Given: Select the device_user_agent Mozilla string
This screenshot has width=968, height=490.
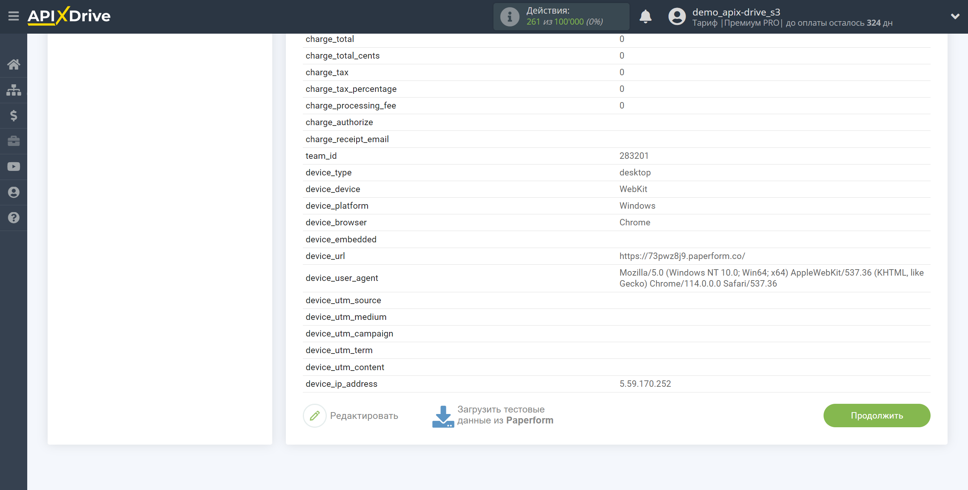Looking at the screenshot, I should pos(771,278).
